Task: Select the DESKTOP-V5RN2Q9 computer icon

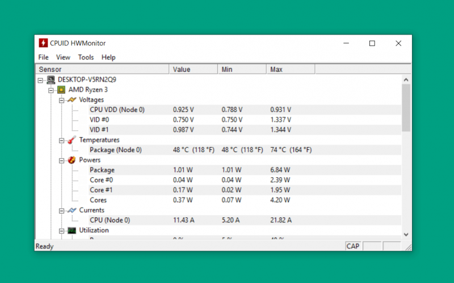Action: (51, 80)
